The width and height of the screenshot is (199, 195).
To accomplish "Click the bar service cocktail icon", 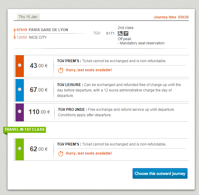I will (x=126, y=34).
